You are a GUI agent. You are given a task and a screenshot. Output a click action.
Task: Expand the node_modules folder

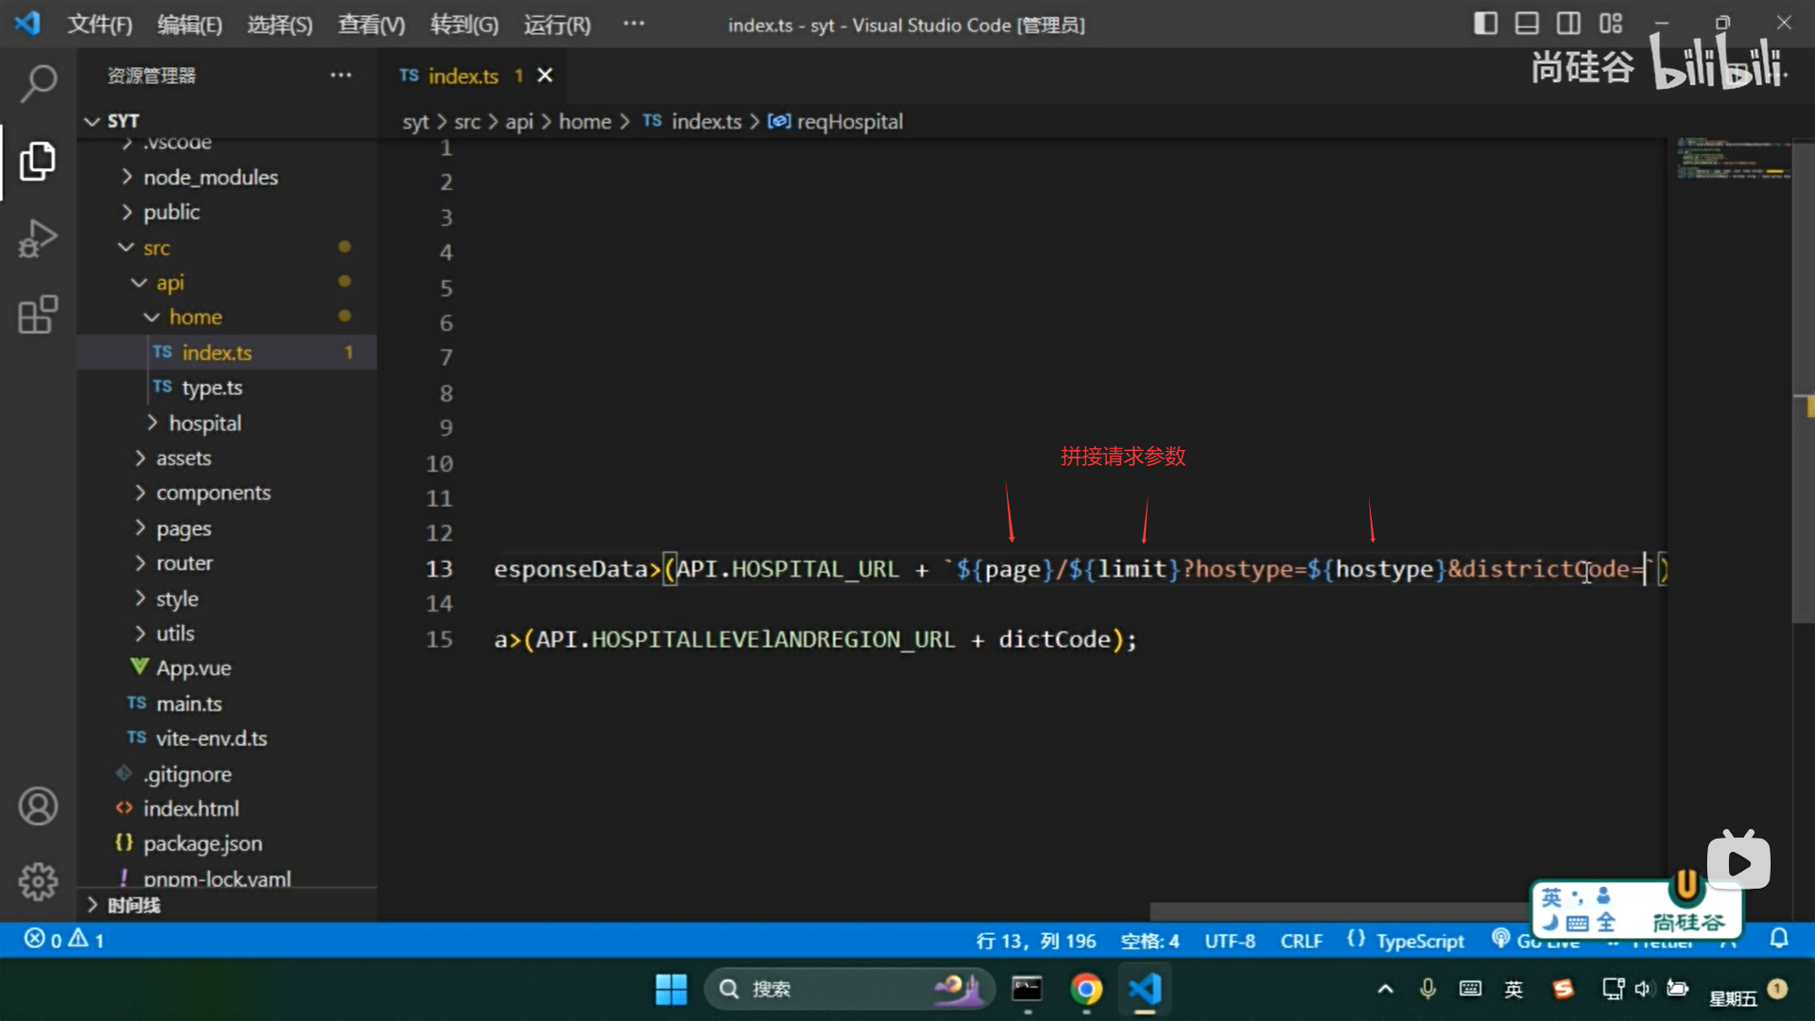pos(210,178)
